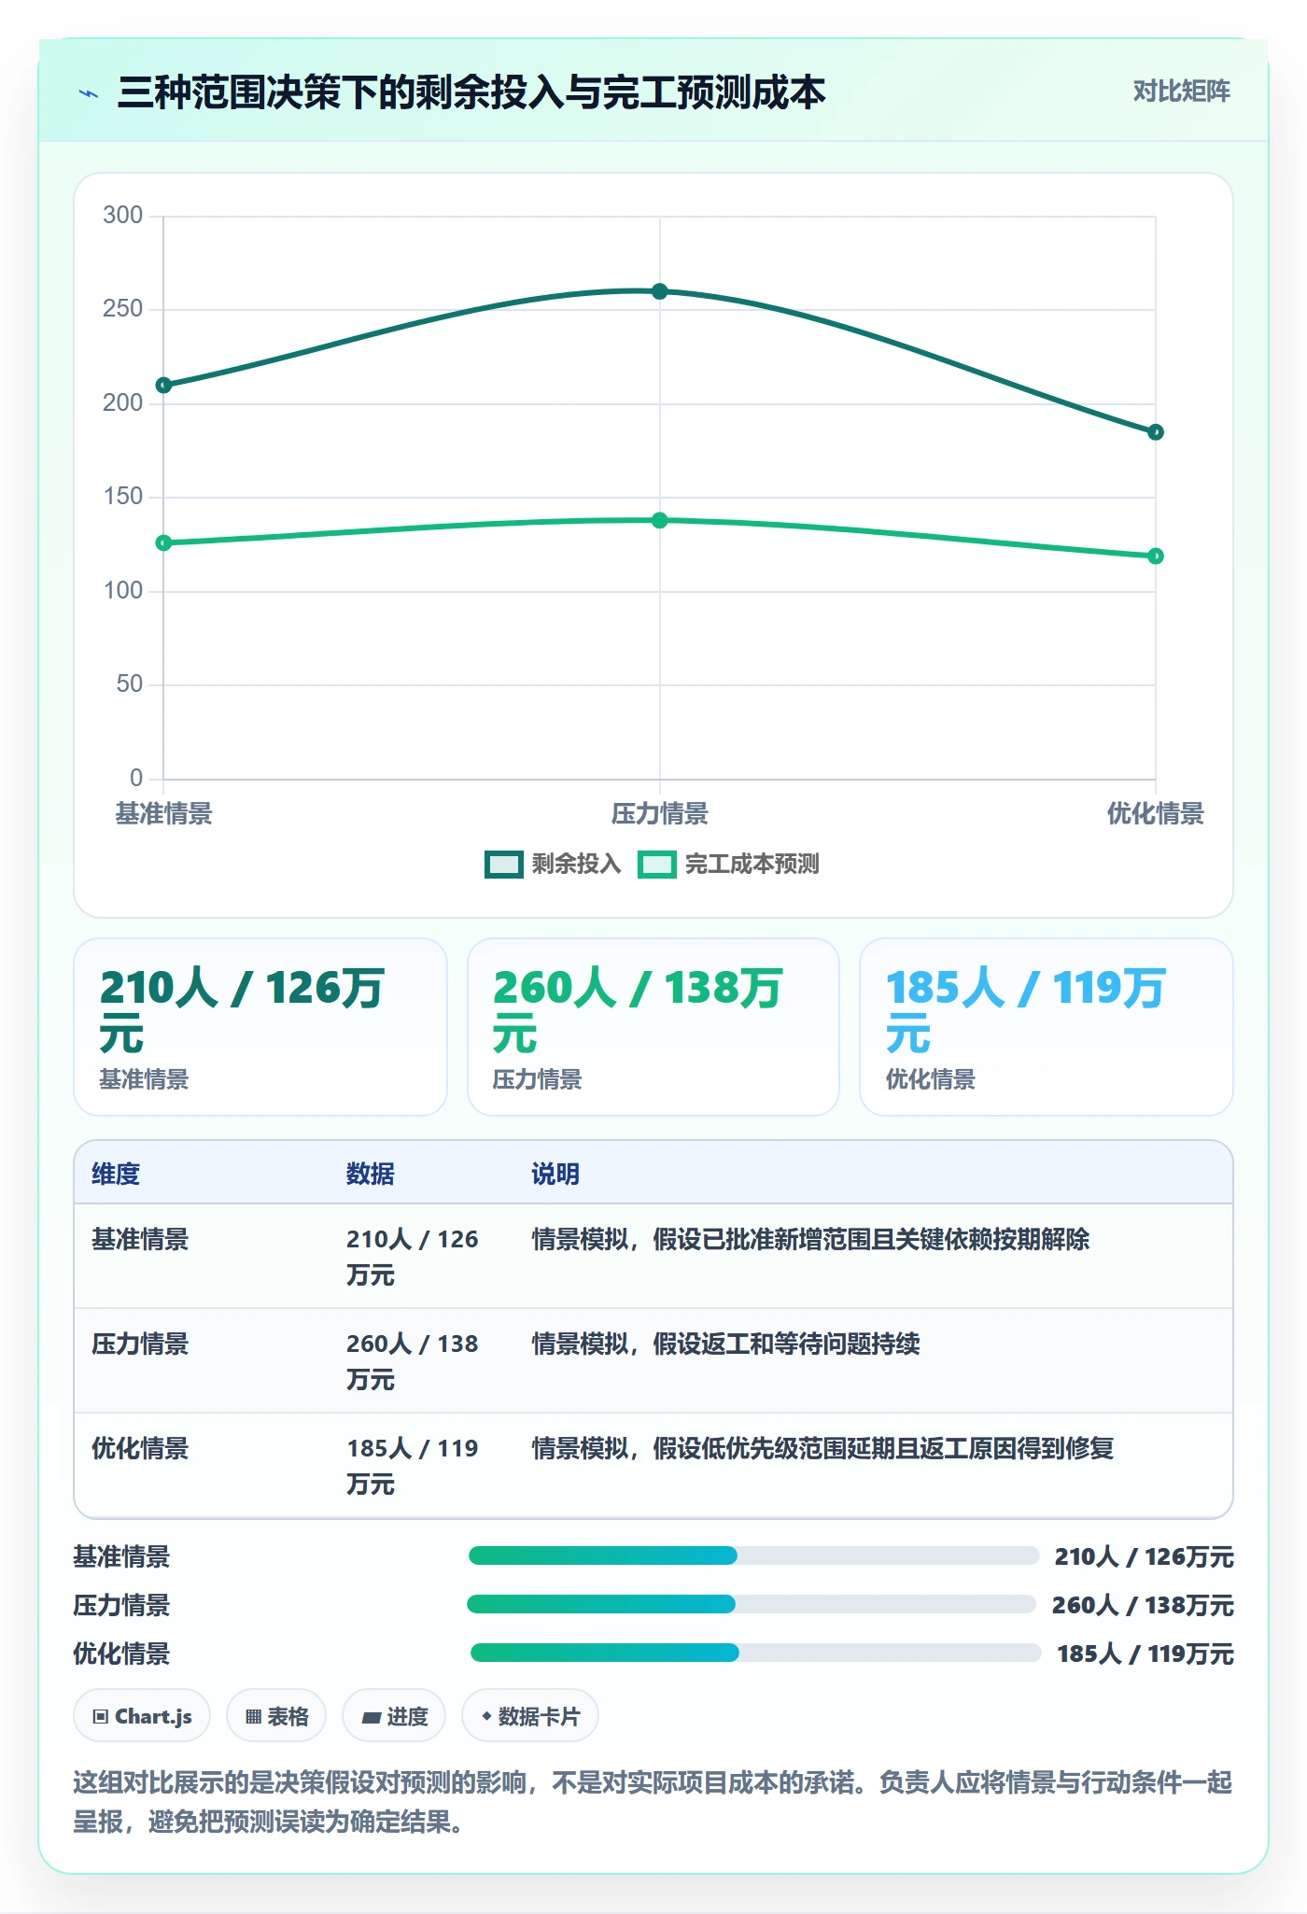
Task: Open the 表格 chip
Action: 276,1716
